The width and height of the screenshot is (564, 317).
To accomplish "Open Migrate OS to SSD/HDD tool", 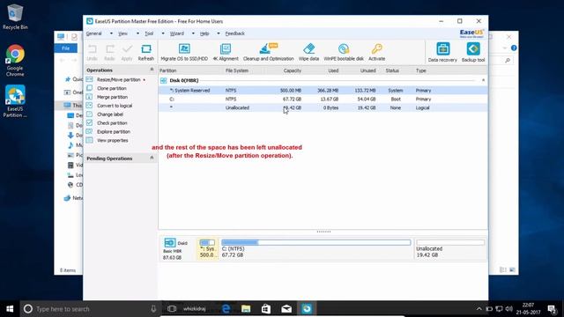I will 184,52.
